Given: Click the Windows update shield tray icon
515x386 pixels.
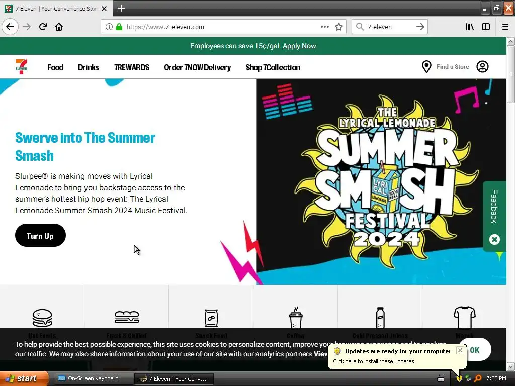Looking at the screenshot, I should [459, 379].
